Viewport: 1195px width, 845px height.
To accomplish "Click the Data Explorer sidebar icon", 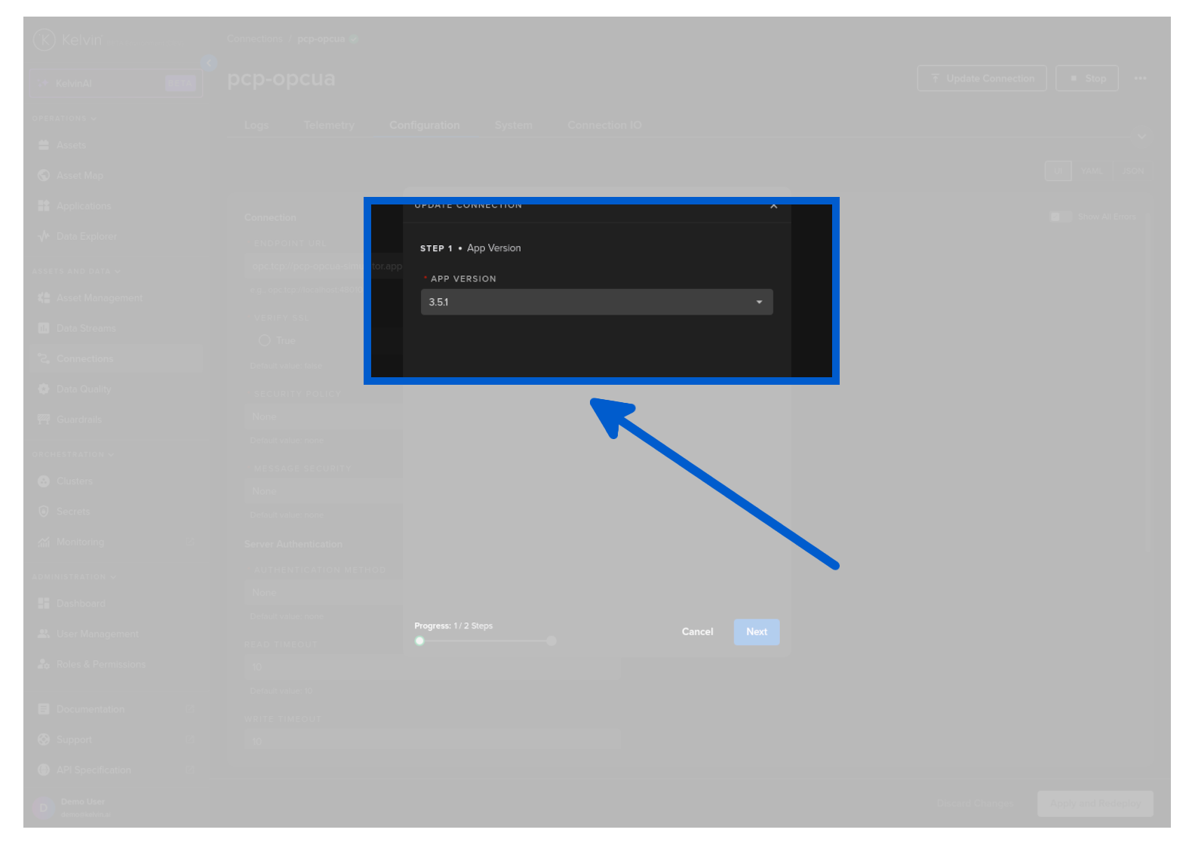I will 44,236.
